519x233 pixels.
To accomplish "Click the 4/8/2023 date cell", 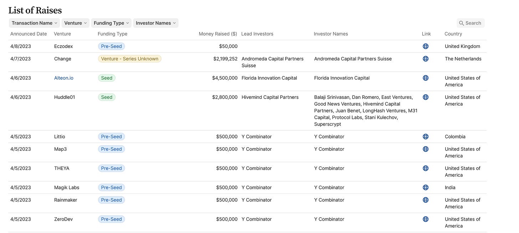I will point(21,46).
